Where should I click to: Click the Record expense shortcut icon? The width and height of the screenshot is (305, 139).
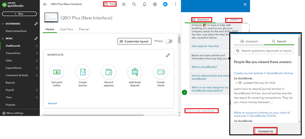coord(109,72)
